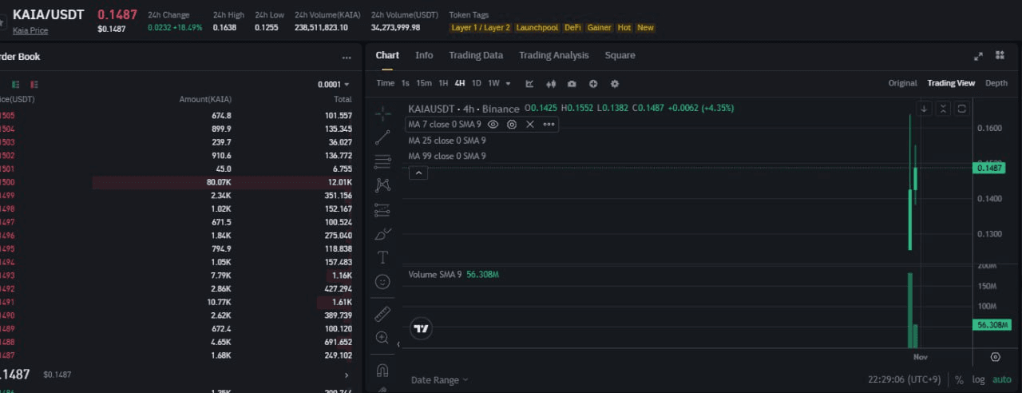Viewport: 1022px width, 393px height.
Task: Open the Fibonacci retracement tool
Action: 382,161
